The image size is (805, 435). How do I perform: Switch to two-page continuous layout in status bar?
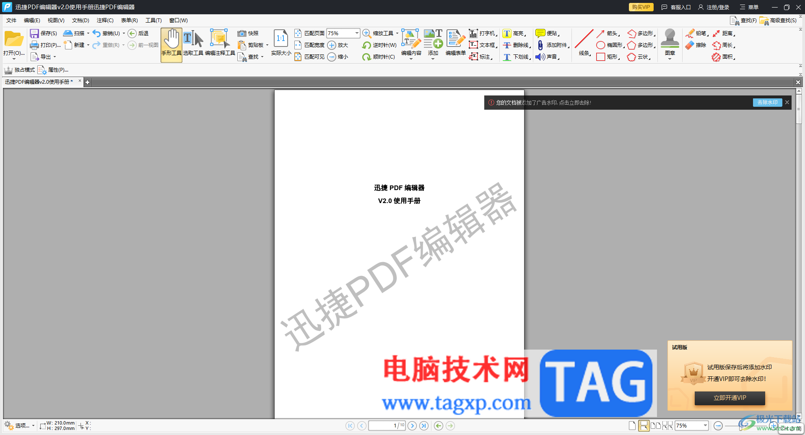tap(667, 426)
